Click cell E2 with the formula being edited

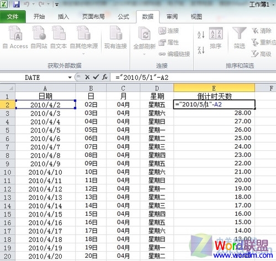(214, 105)
